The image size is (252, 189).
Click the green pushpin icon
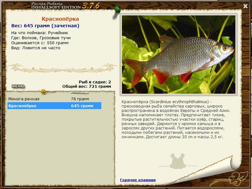(117, 9)
